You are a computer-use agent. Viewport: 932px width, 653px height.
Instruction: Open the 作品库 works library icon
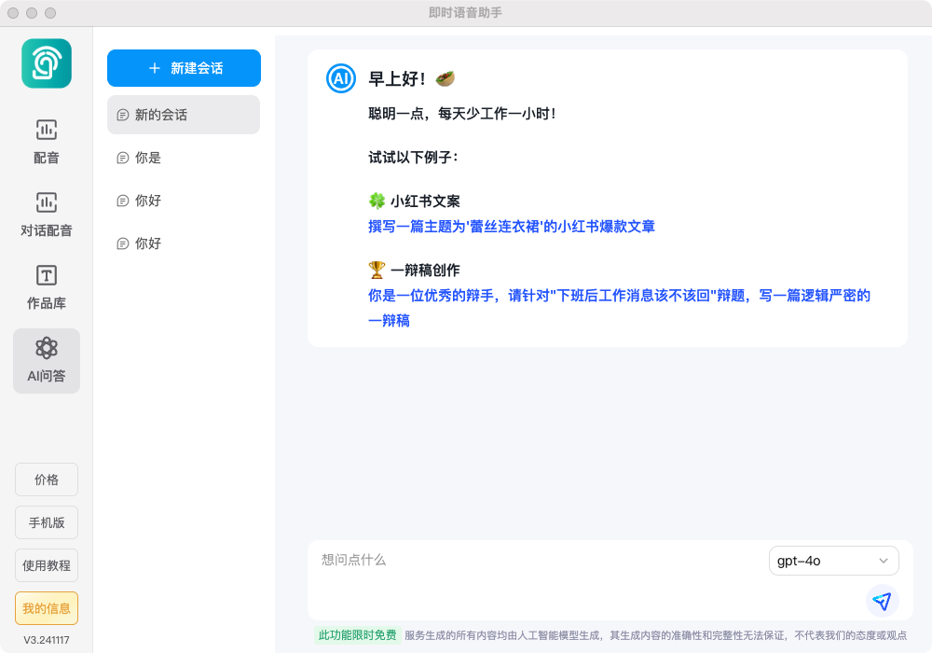[47, 275]
